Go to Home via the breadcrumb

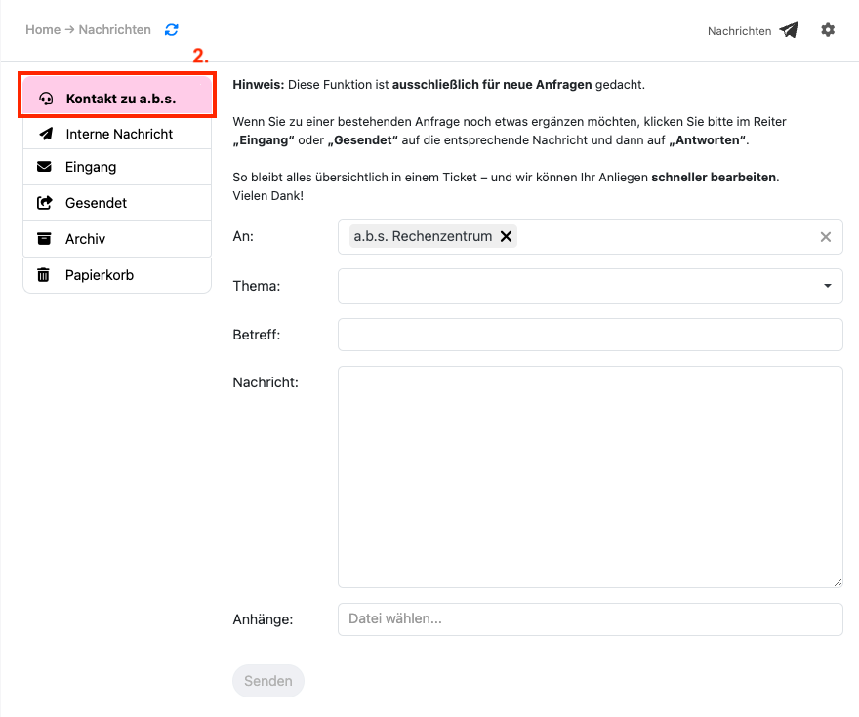point(42,30)
